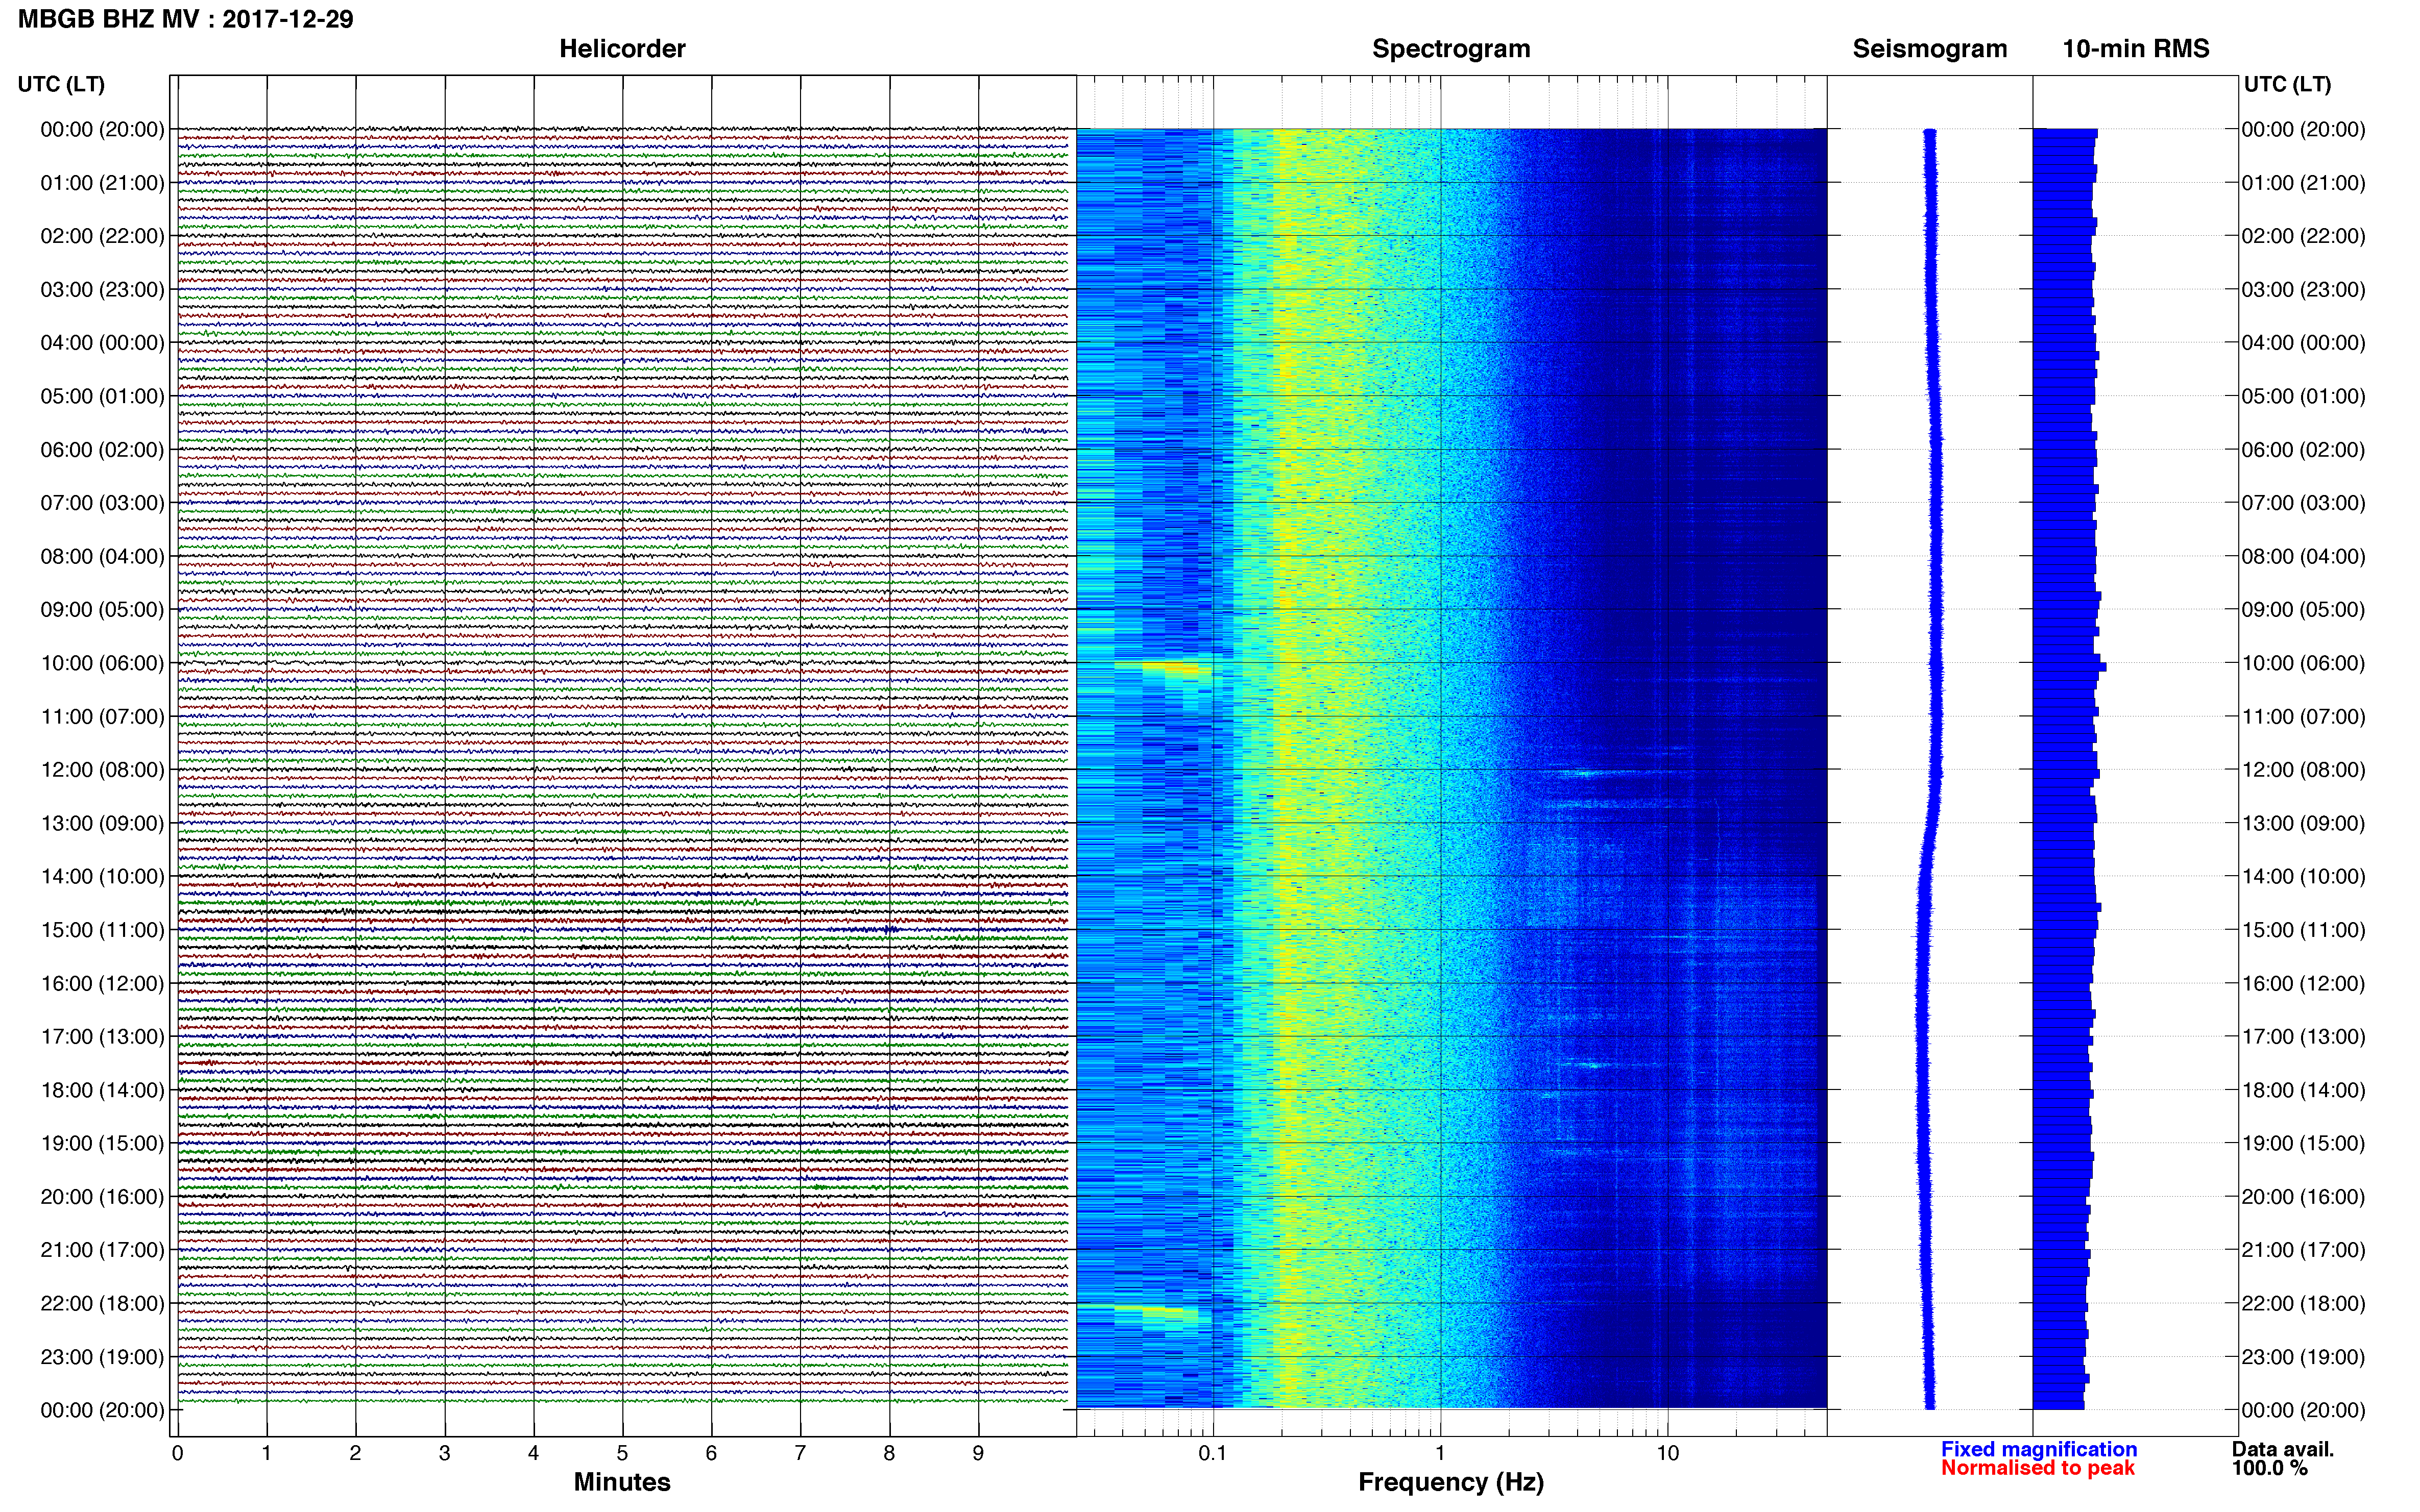Click the left '09:00 (05:00)' time label
The width and height of the screenshot is (2420, 1512).
[102, 610]
